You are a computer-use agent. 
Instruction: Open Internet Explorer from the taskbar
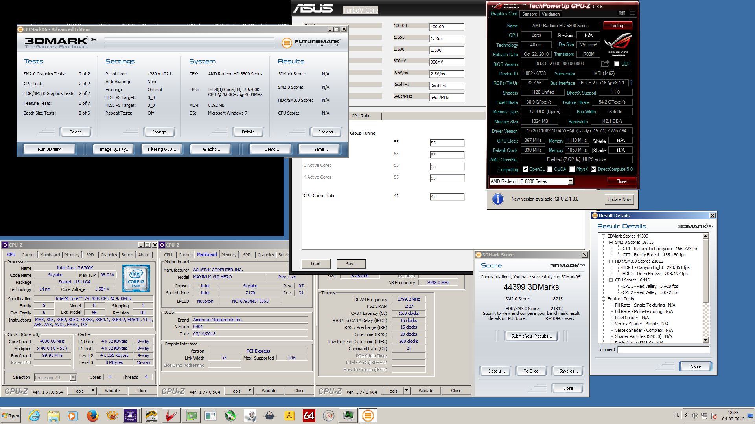pos(34,415)
